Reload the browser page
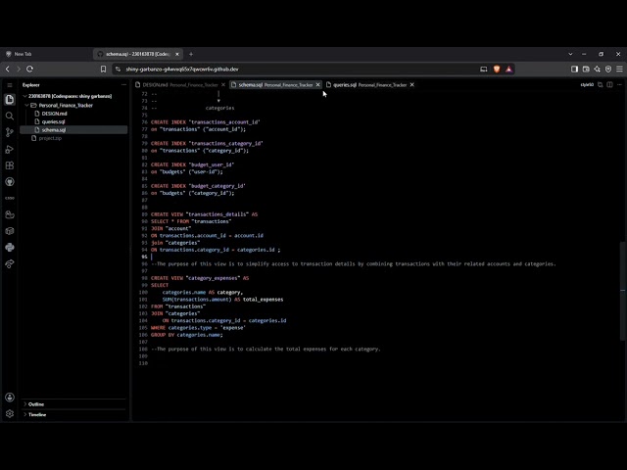The image size is (627, 470). tap(29, 70)
